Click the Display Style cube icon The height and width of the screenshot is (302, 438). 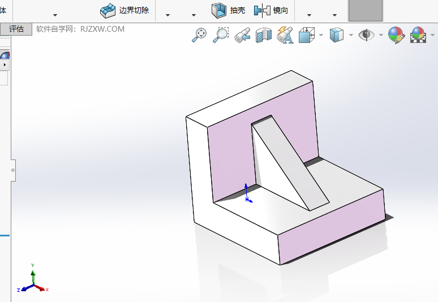(337, 35)
